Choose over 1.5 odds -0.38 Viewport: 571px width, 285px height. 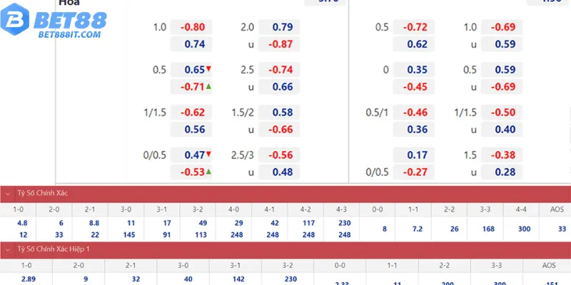[x=502, y=155]
